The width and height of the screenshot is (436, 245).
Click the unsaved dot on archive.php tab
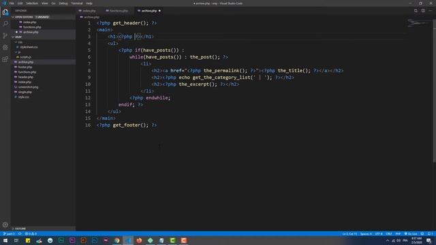(x=159, y=11)
